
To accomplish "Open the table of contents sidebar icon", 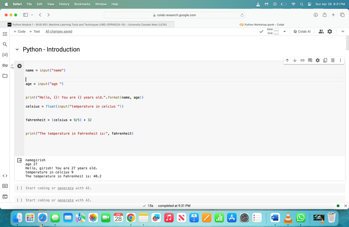I will coord(4,33).
